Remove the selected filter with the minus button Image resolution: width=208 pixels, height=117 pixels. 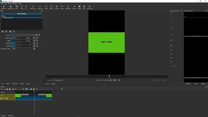pyautogui.click(x=6, y=32)
